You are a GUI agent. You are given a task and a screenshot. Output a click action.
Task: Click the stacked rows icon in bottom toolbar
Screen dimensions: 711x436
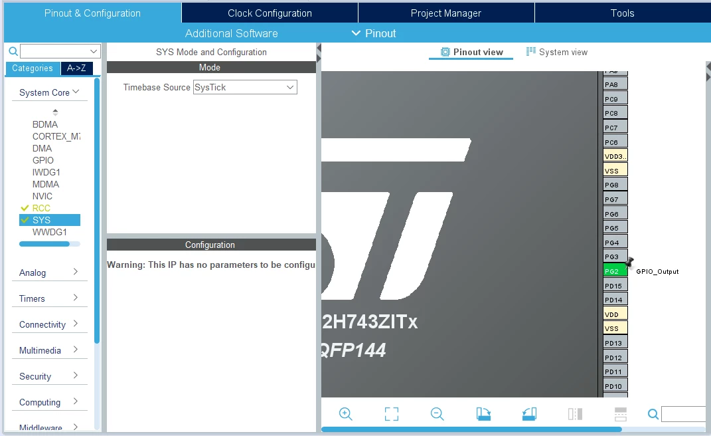(620, 414)
